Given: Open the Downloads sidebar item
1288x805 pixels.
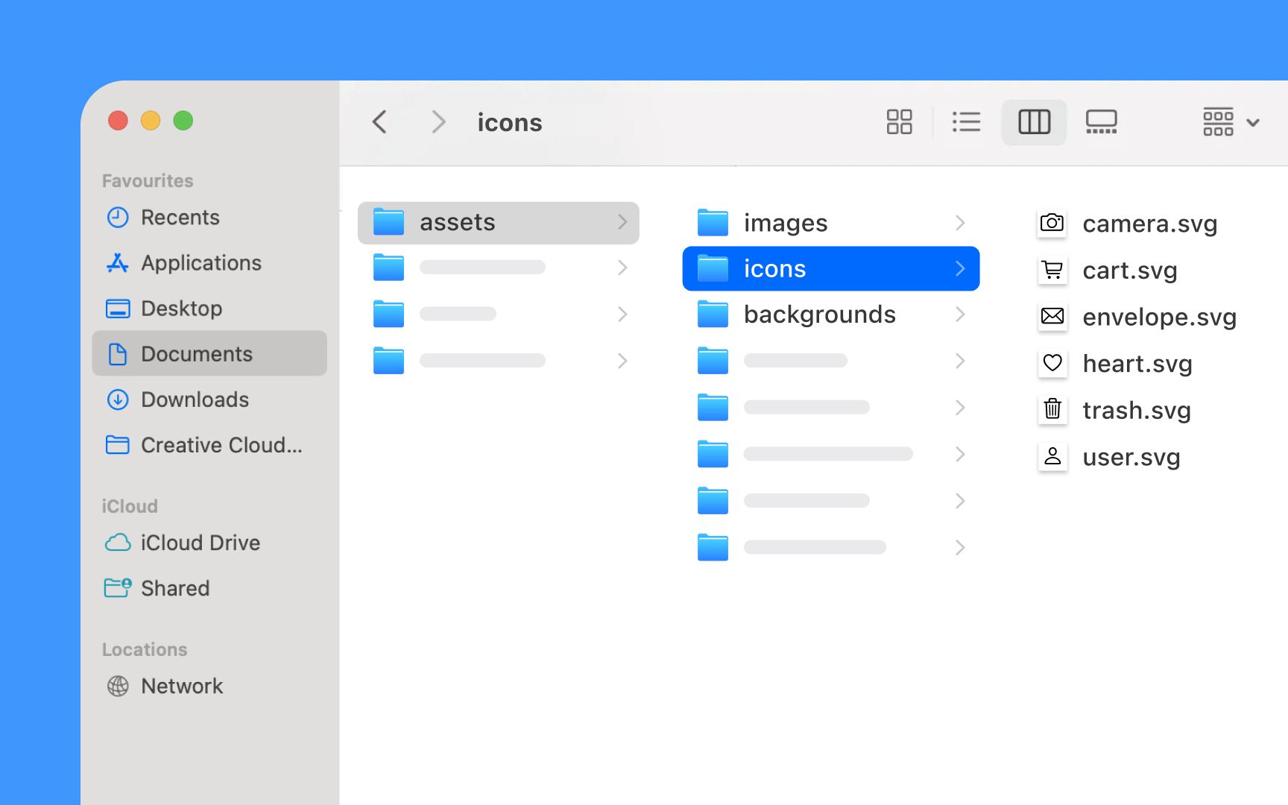Looking at the screenshot, I should pyautogui.click(x=195, y=400).
